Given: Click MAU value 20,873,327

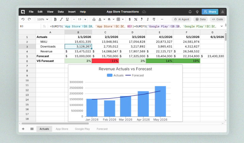Looking at the screenshot, I should click(x=159, y=42).
